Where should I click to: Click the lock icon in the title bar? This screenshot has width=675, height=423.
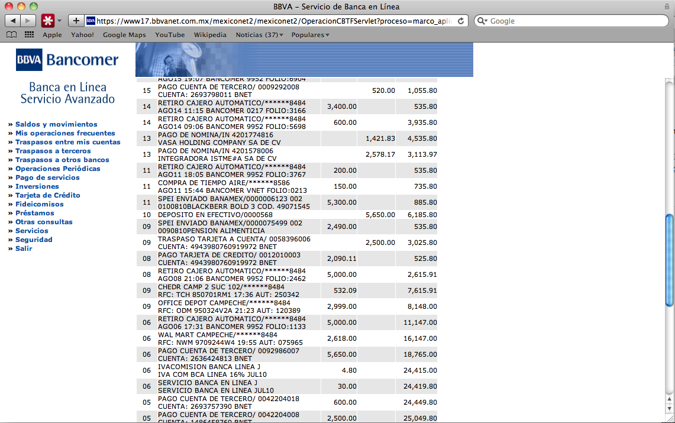click(x=667, y=7)
